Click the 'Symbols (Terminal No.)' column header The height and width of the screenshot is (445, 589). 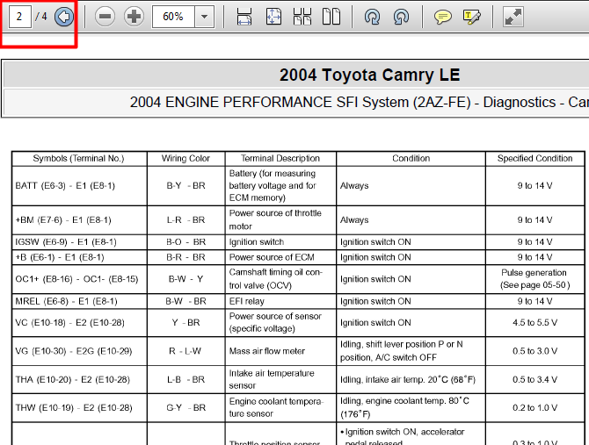[x=79, y=159]
